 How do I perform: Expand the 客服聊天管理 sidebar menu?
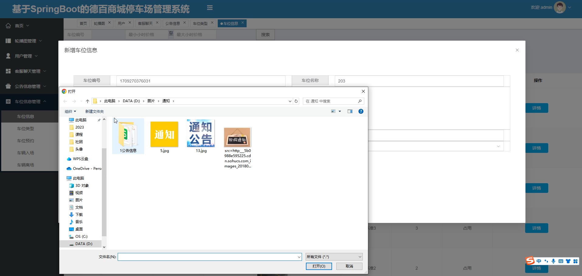26,71
